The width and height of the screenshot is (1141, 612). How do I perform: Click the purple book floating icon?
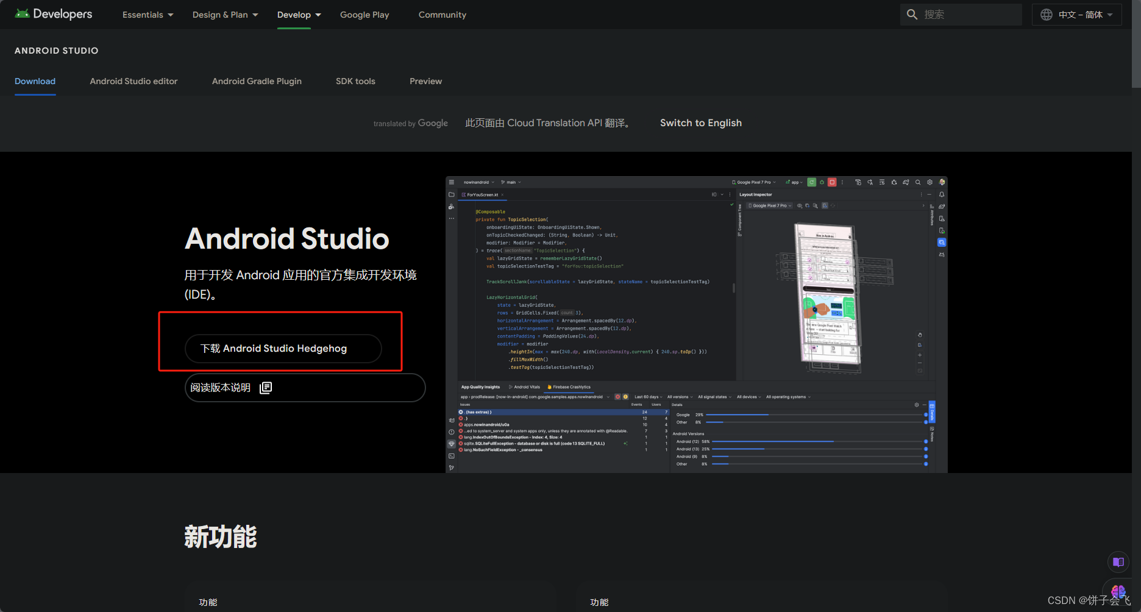pos(1118,562)
